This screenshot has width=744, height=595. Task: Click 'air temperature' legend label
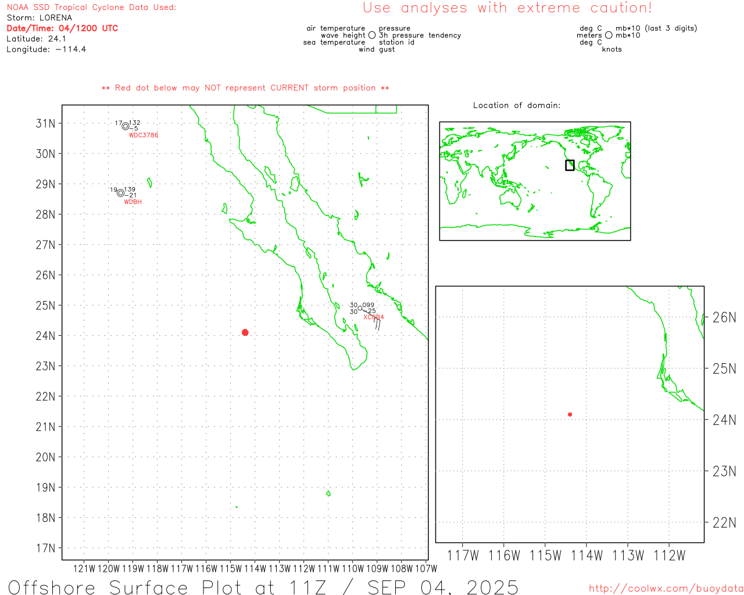click(x=336, y=28)
